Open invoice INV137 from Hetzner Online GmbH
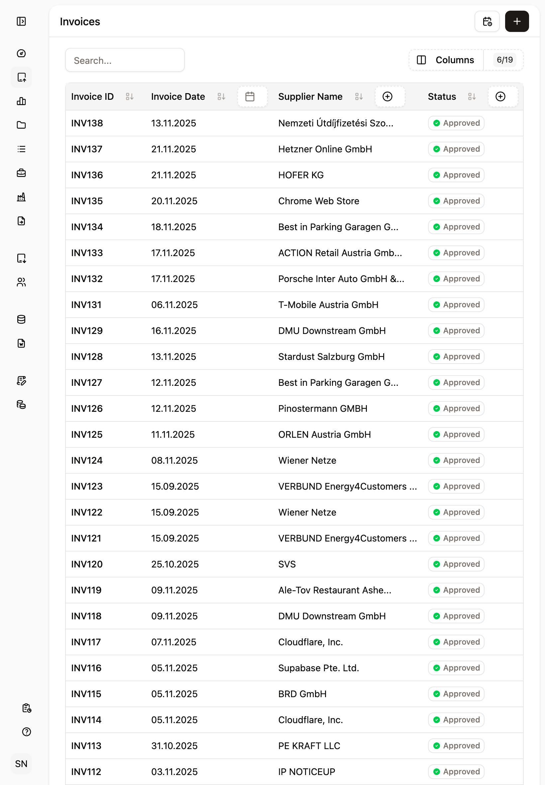 pyautogui.click(x=86, y=149)
